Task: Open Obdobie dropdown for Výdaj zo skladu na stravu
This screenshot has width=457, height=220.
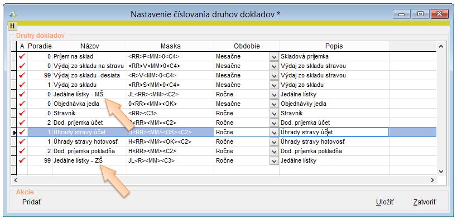Action: coord(274,66)
